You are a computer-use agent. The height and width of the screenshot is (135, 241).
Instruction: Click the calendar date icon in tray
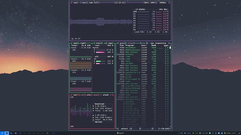[x=225, y=133]
